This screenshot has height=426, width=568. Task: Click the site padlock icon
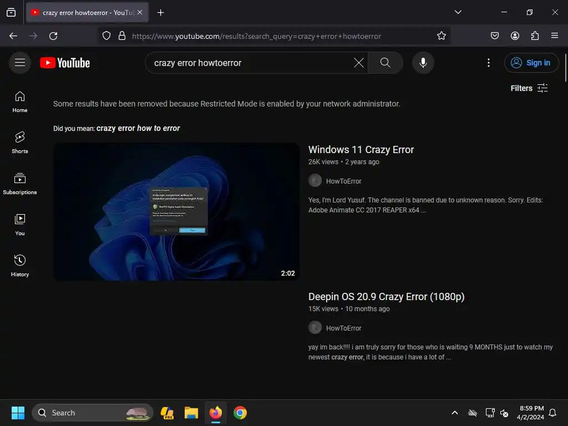tap(122, 36)
